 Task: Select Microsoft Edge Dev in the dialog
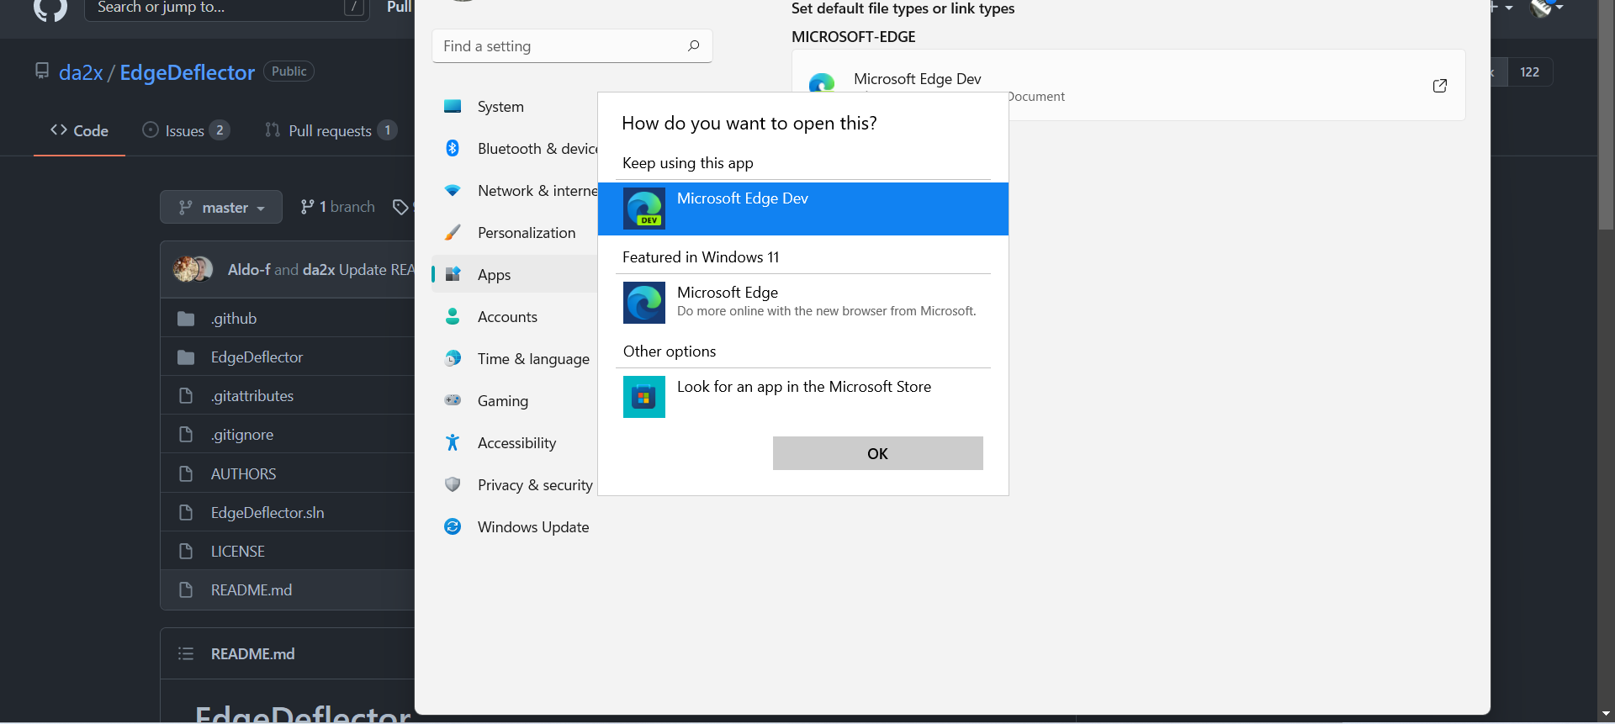[x=803, y=209]
